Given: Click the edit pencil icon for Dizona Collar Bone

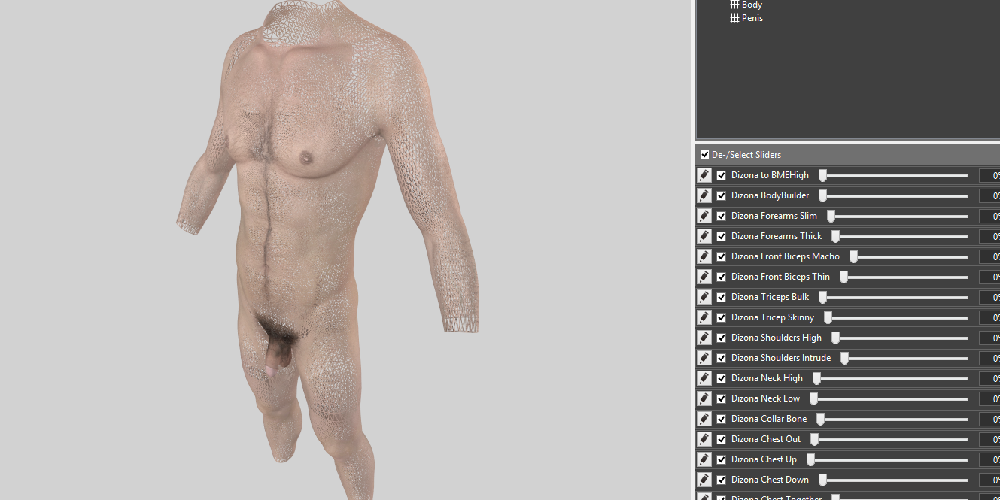Looking at the screenshot, I should [704, 419].
